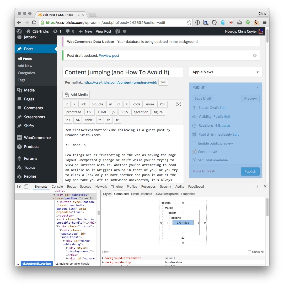
Task: Open the Event Listeners pane
Action: coord(141,194)
